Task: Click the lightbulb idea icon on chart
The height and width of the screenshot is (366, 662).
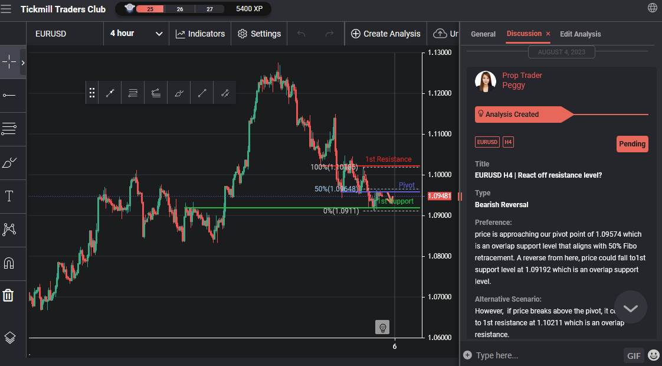Action: click(382, 327)
